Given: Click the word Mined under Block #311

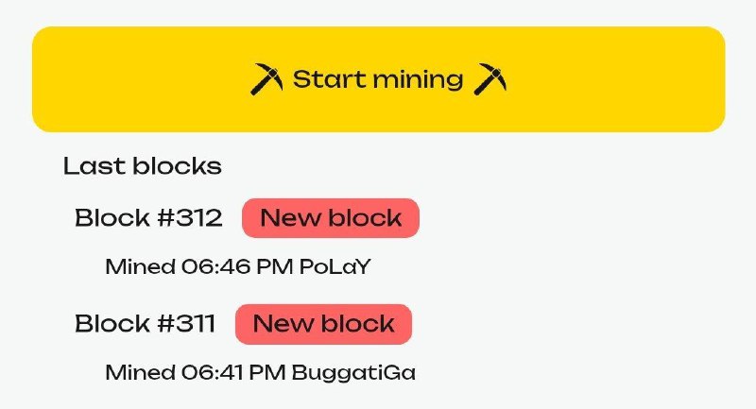Looking at the screenshot, I should [x=140, y=372].
